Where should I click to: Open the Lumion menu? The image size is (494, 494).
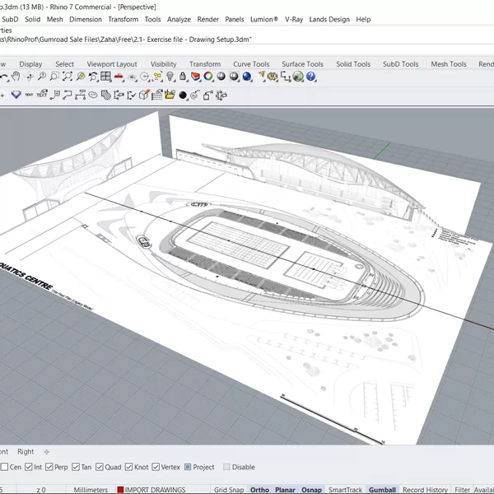tap(264, 19)
